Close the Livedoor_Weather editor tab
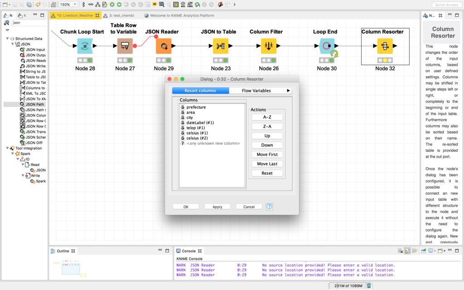The width and height of the screenshot is (464, 290). pyautogui.click(x=97, y=15)
